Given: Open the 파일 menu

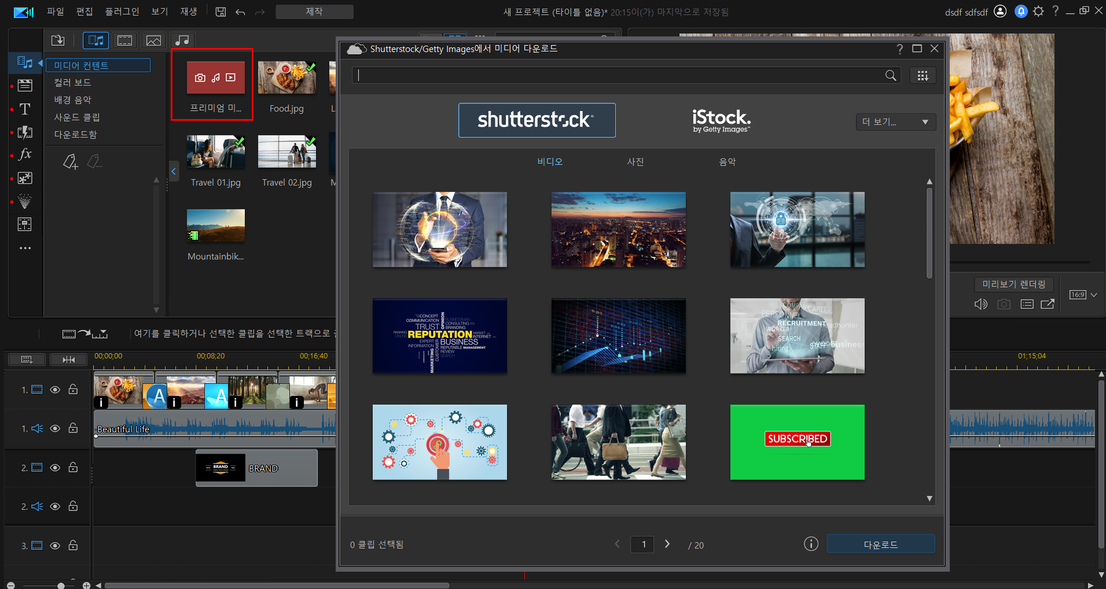Looking at the screenshot, I should [56, 12].
